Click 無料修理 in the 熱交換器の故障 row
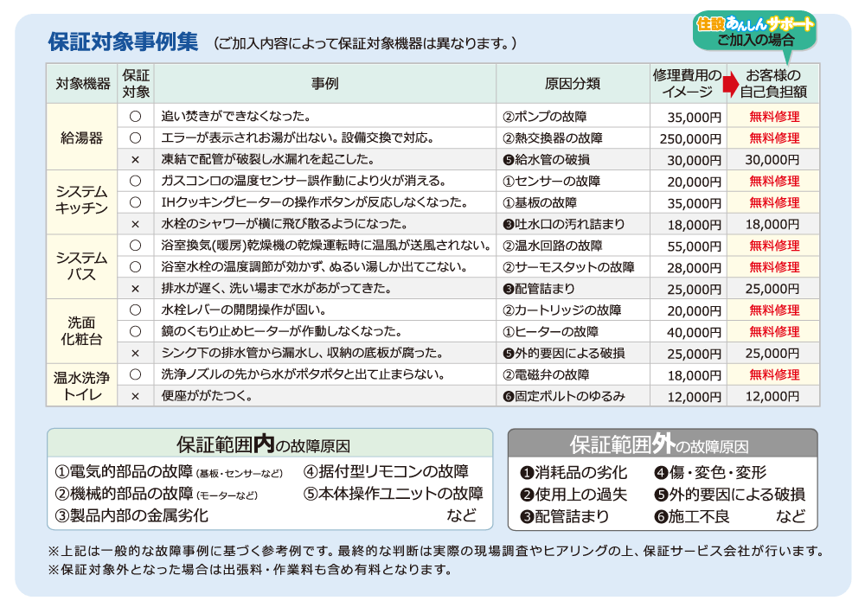 click(x=774, y=137)
